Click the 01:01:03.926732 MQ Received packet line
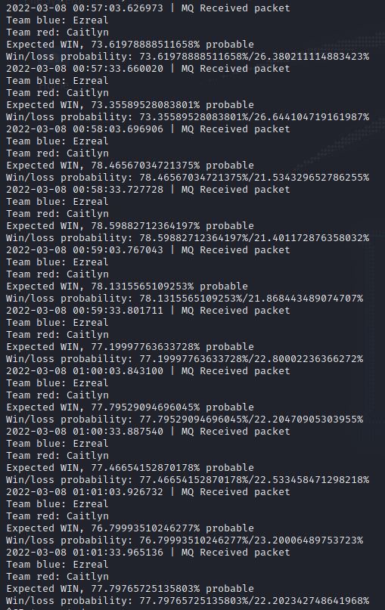This screenshot has width=385, height=610. tap(148, 492)
